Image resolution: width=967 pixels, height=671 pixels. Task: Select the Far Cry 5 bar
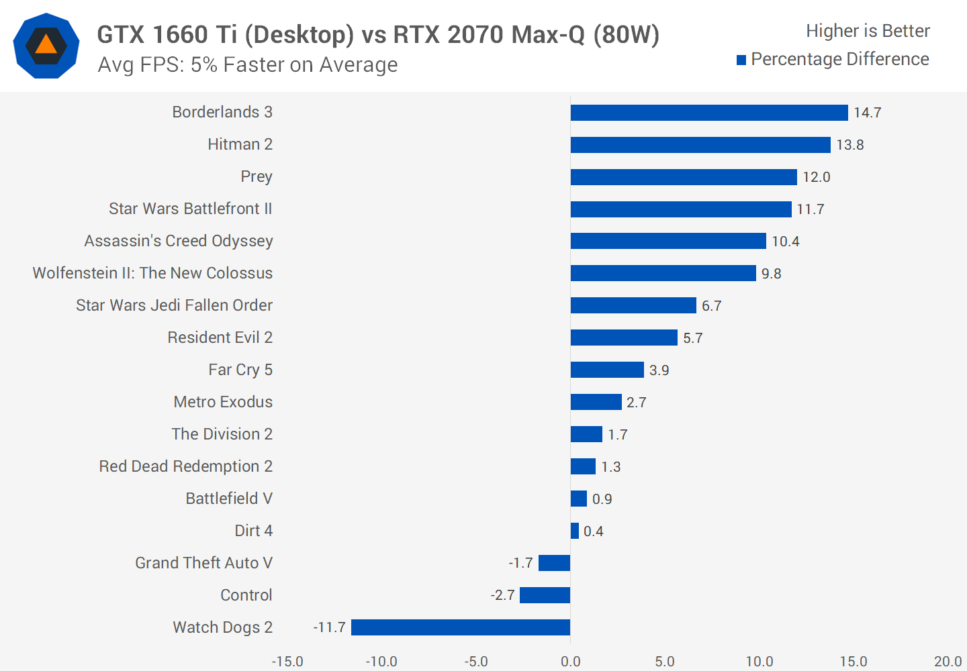coord(606,370)
